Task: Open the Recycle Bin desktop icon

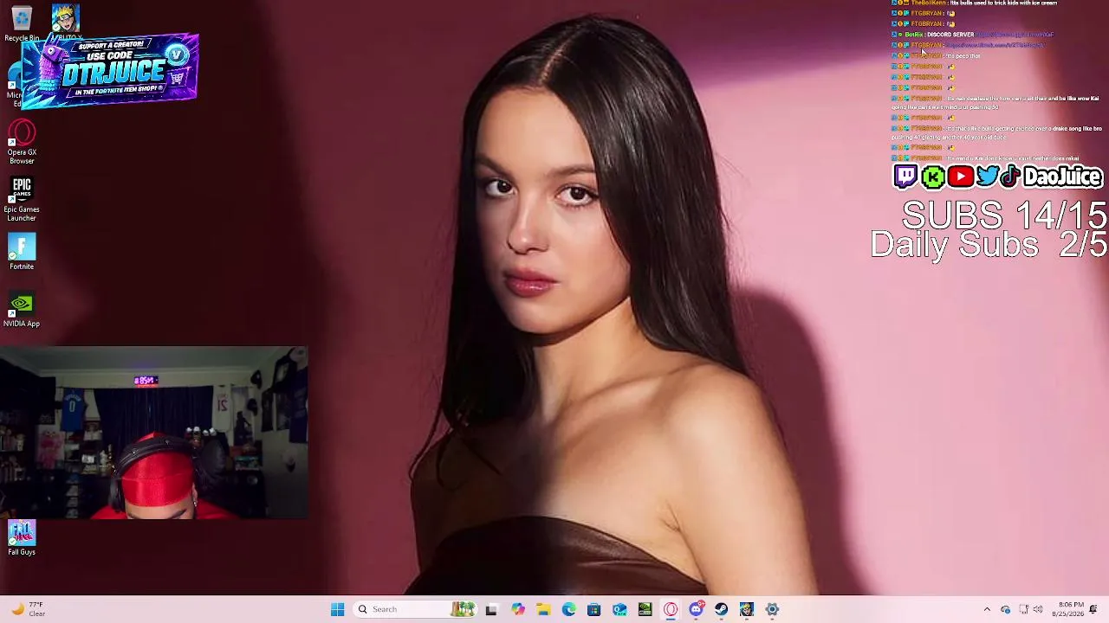Action: click(x=22, y=22)
